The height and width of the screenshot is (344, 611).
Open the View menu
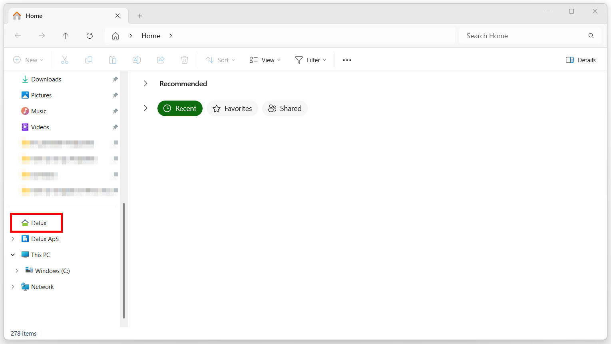265,59
